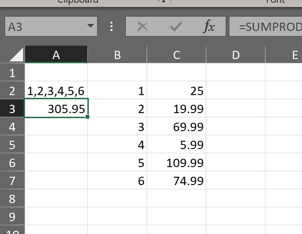Viewport: 302px width, 234px height.
Task: Click the Select All triangle corner
Action: click(16, 54)
